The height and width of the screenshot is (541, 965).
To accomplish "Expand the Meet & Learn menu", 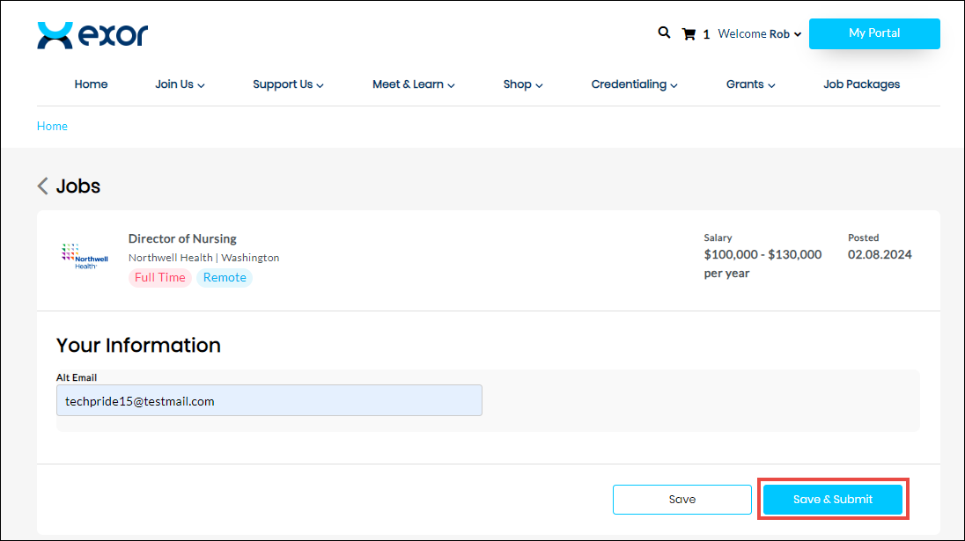I will click(413, 84).
